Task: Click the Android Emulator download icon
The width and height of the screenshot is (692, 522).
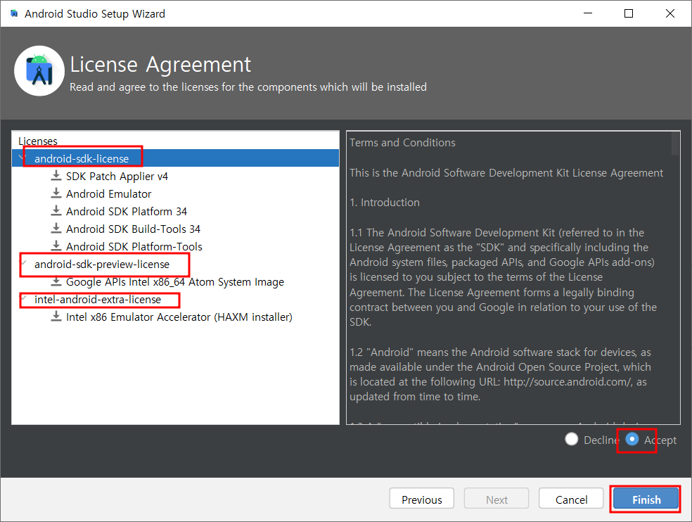Action: (x=56, y=193)
